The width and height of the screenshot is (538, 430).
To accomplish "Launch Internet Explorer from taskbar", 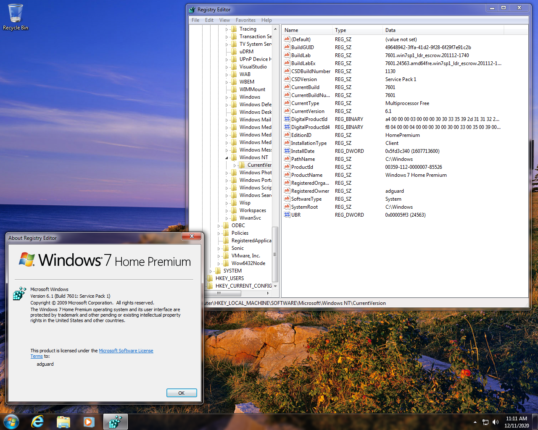I will (x=38, y=422).
